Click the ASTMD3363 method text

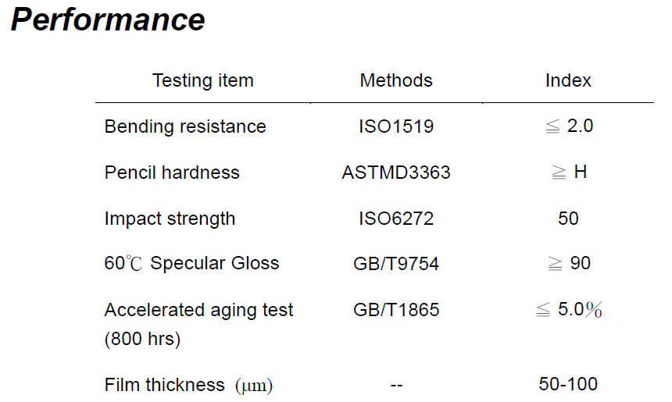(396, 173)
